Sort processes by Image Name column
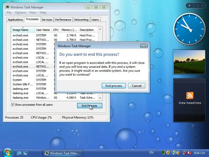The width and height of the screenshot is (209, 157). click(23, 30)
